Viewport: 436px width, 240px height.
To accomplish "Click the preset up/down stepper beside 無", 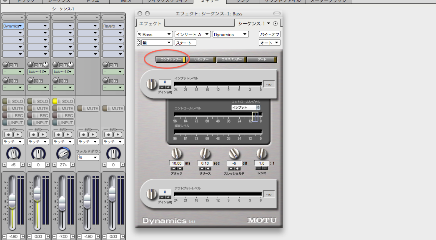I will [138, 42].
